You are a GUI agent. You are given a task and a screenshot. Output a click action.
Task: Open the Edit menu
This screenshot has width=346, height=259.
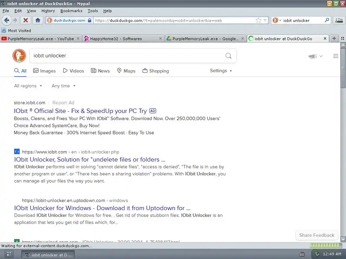click(18, 11)
